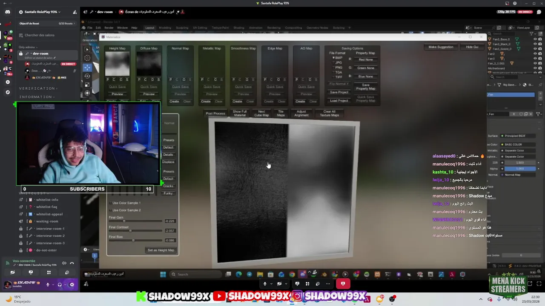This screenshot has width=545, height=306.
Task: Adjust the Final Bias slider
Action: [x=135, y=241]
